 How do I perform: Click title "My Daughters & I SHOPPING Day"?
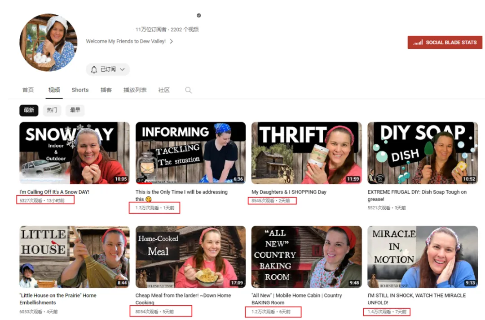point(289,192)
